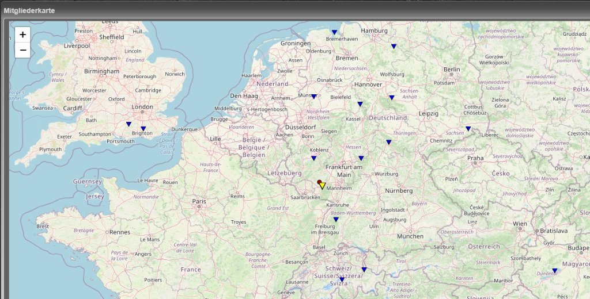Open the marker east of Zürich
Viewport: 590px width, 299px height.
[364, 270]
